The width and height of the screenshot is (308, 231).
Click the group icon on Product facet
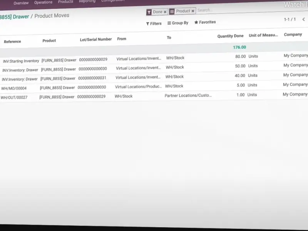(x=172, y=12)
